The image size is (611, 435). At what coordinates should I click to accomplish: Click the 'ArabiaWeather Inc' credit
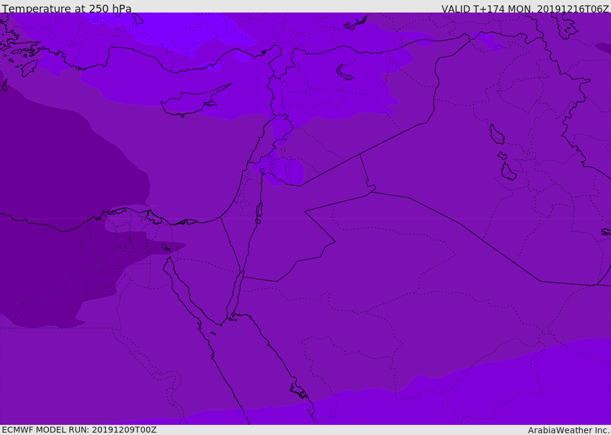(x=569, y=430)
